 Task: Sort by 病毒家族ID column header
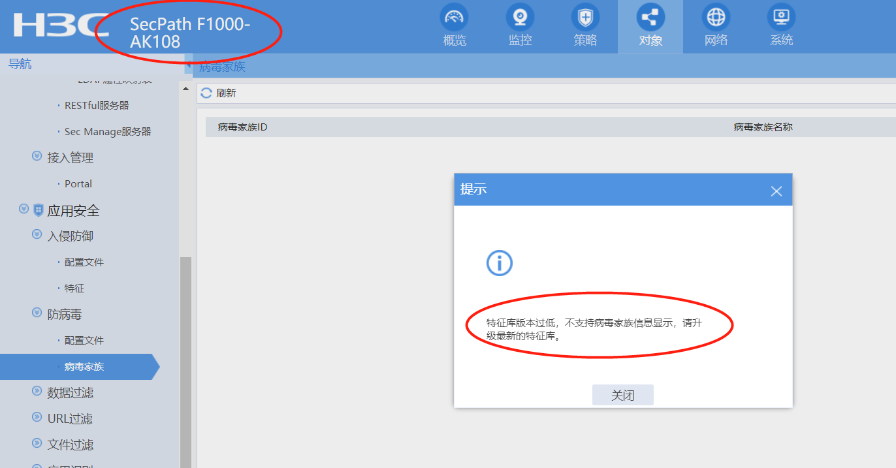[x=243, y=127]
